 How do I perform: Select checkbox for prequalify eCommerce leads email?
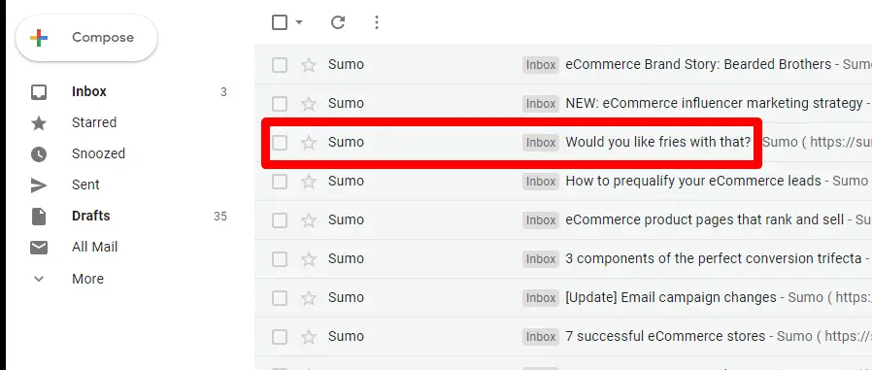click(280, 182)
